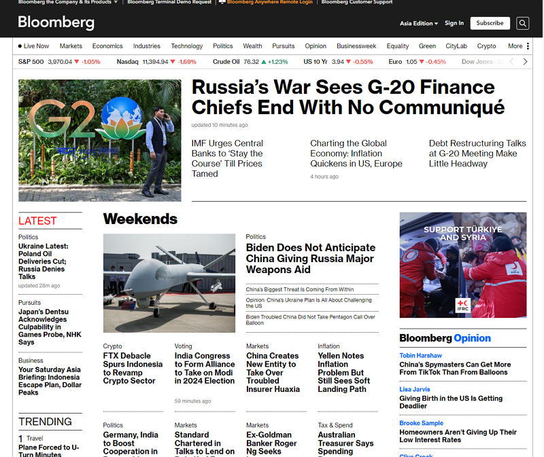The height and width of the screenshot is (457, 544).
Task: Open the Asia Edition dropdown
Action: coord(419,23)
